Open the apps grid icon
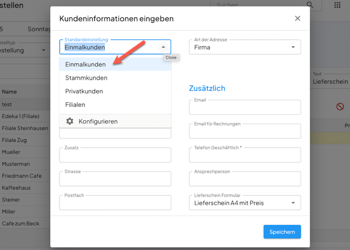Image resolution: width=350 pixels, height=250 pixels. coord(337,5)
